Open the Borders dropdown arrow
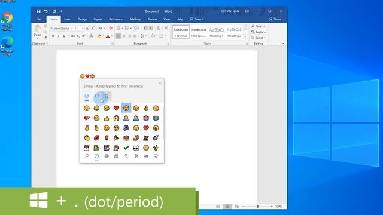 [165, 36]
